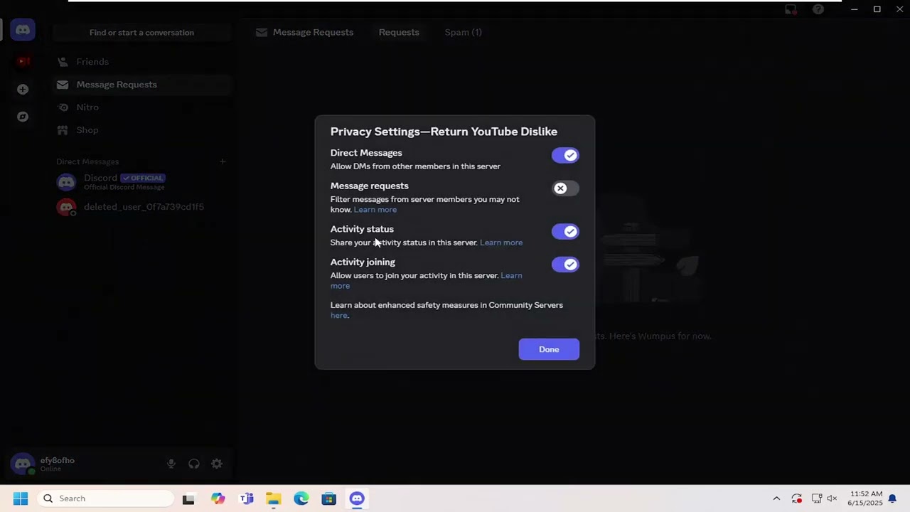This screenshot has width=910, height=512.
Task: Click the taskbar Search box
Action: pos(105,498)
